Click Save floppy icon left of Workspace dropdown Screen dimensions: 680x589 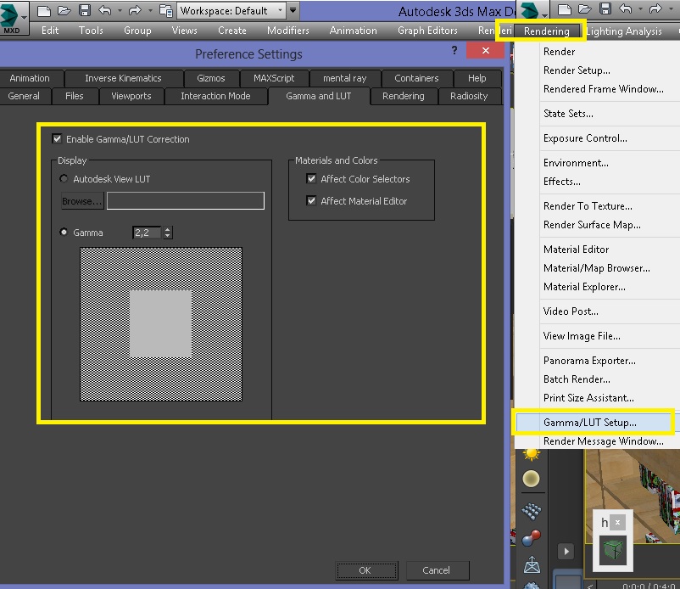pyautogui.click(x=85, y=10)
